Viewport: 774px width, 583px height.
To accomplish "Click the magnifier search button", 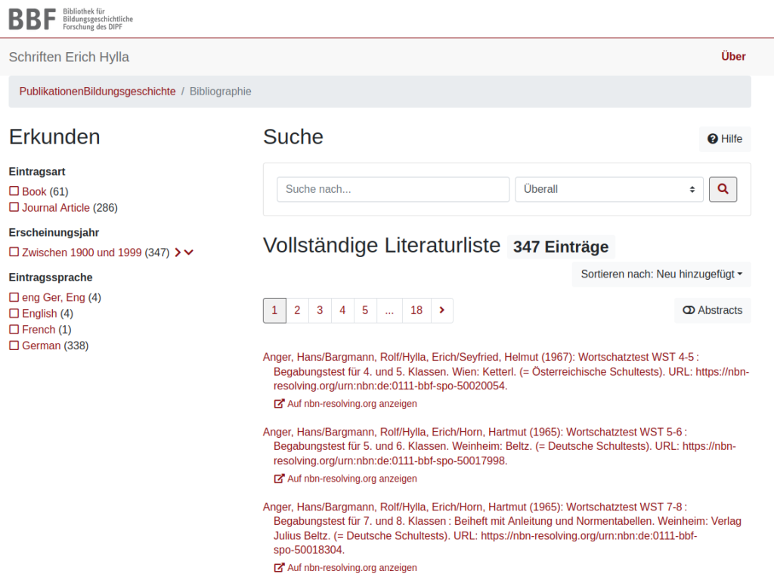I will coord(723,189).
